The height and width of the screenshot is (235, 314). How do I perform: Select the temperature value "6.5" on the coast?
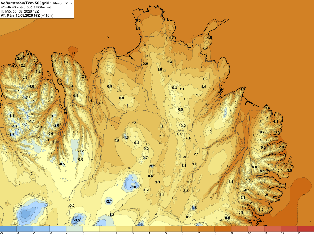pyautogui.click(x=138, y=21)
